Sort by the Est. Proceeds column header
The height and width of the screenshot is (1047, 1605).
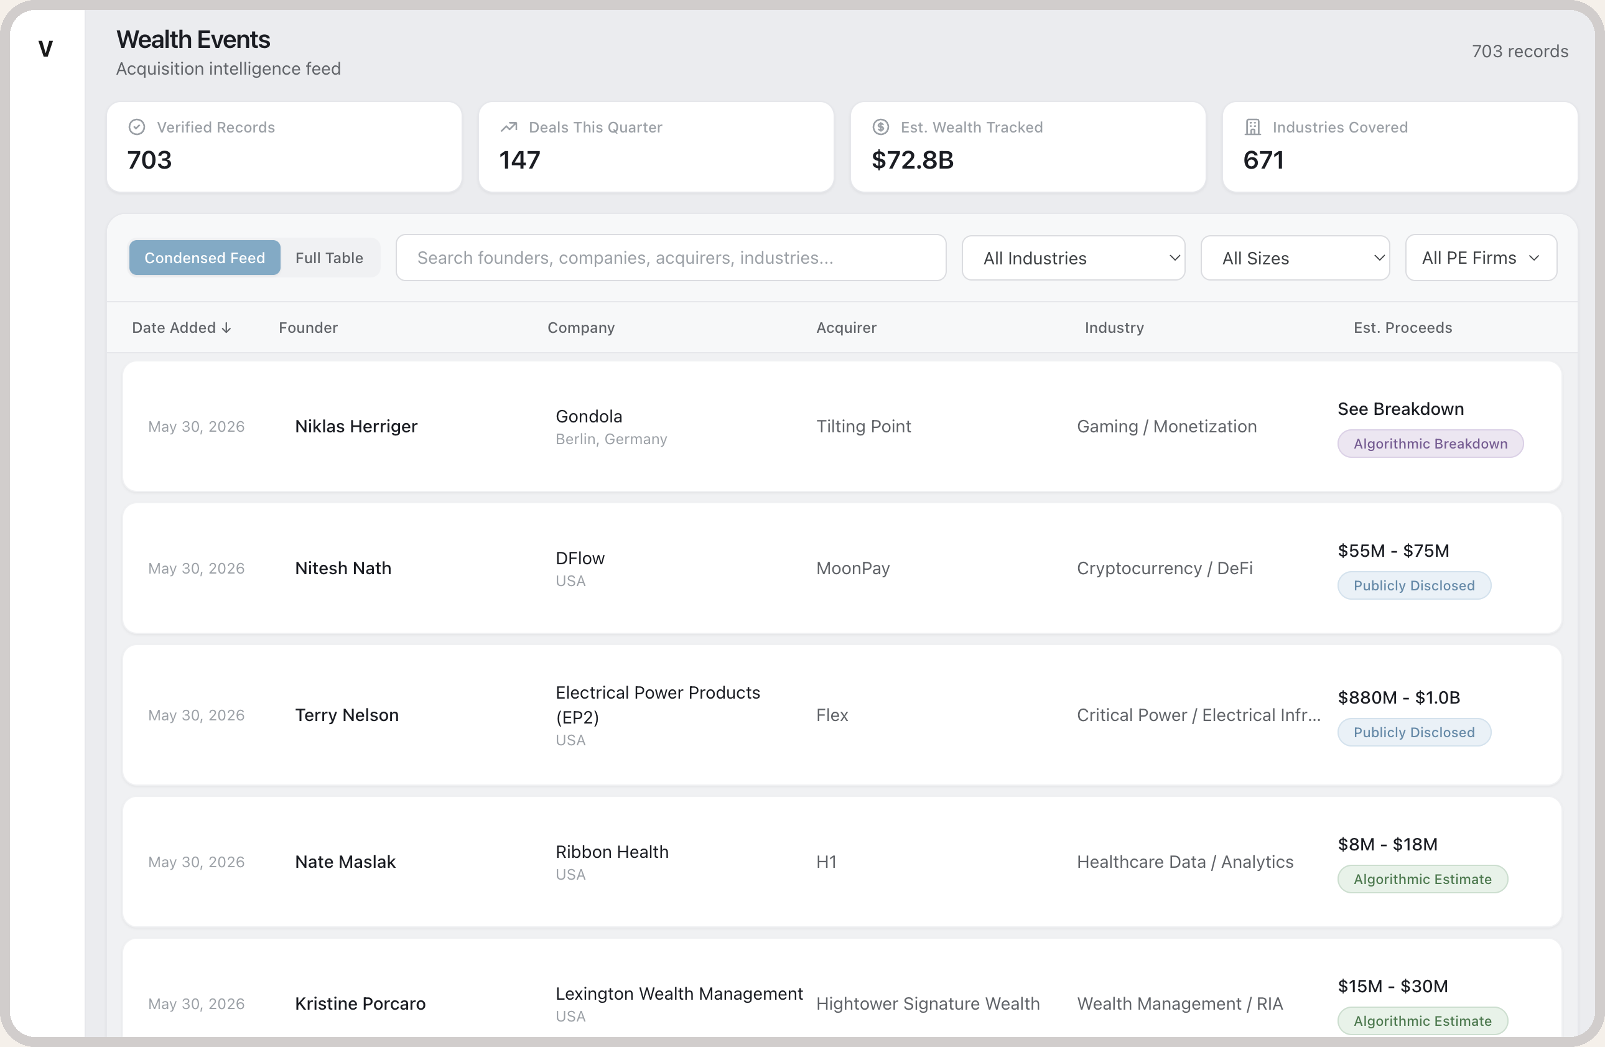click(1403, 328)
